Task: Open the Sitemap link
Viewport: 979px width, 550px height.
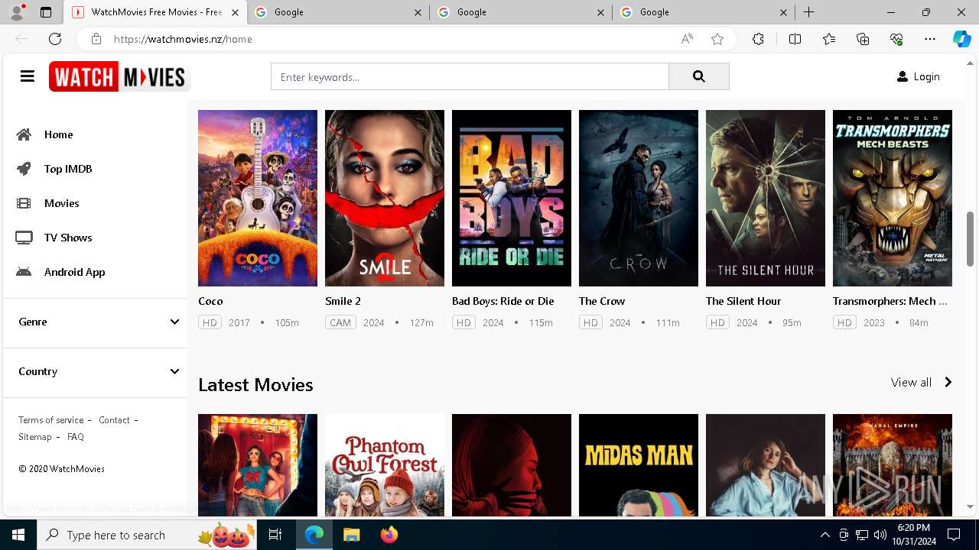Action: pyautogui.click(x=35, y=437)
